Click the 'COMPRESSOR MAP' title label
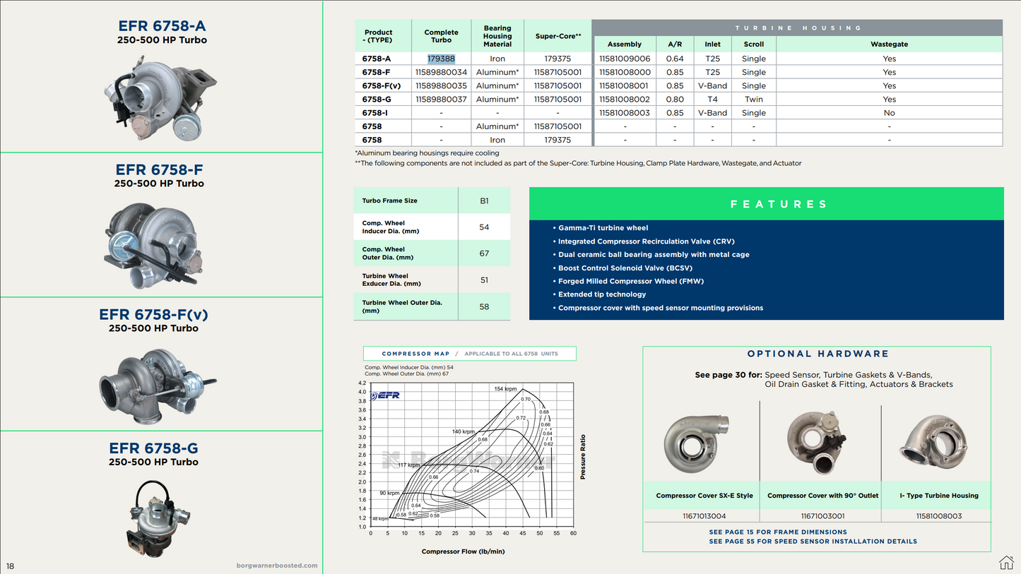The height and width of the screenshot is (574, 1021). tap(415, 354)
